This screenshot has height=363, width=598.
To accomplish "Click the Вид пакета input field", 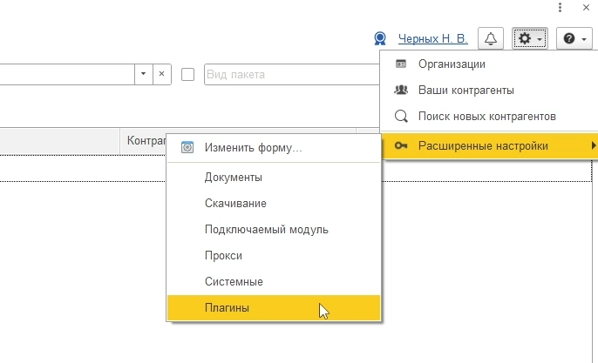I will [292, 74].
